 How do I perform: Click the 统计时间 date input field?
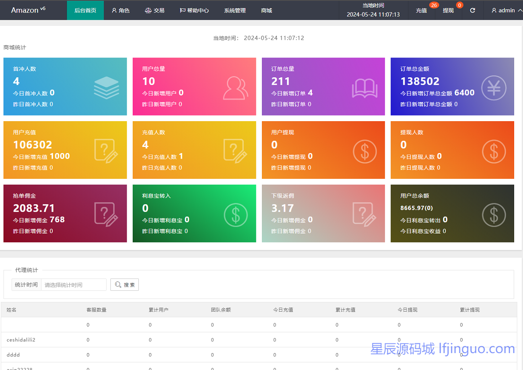(x=74, y=285)
